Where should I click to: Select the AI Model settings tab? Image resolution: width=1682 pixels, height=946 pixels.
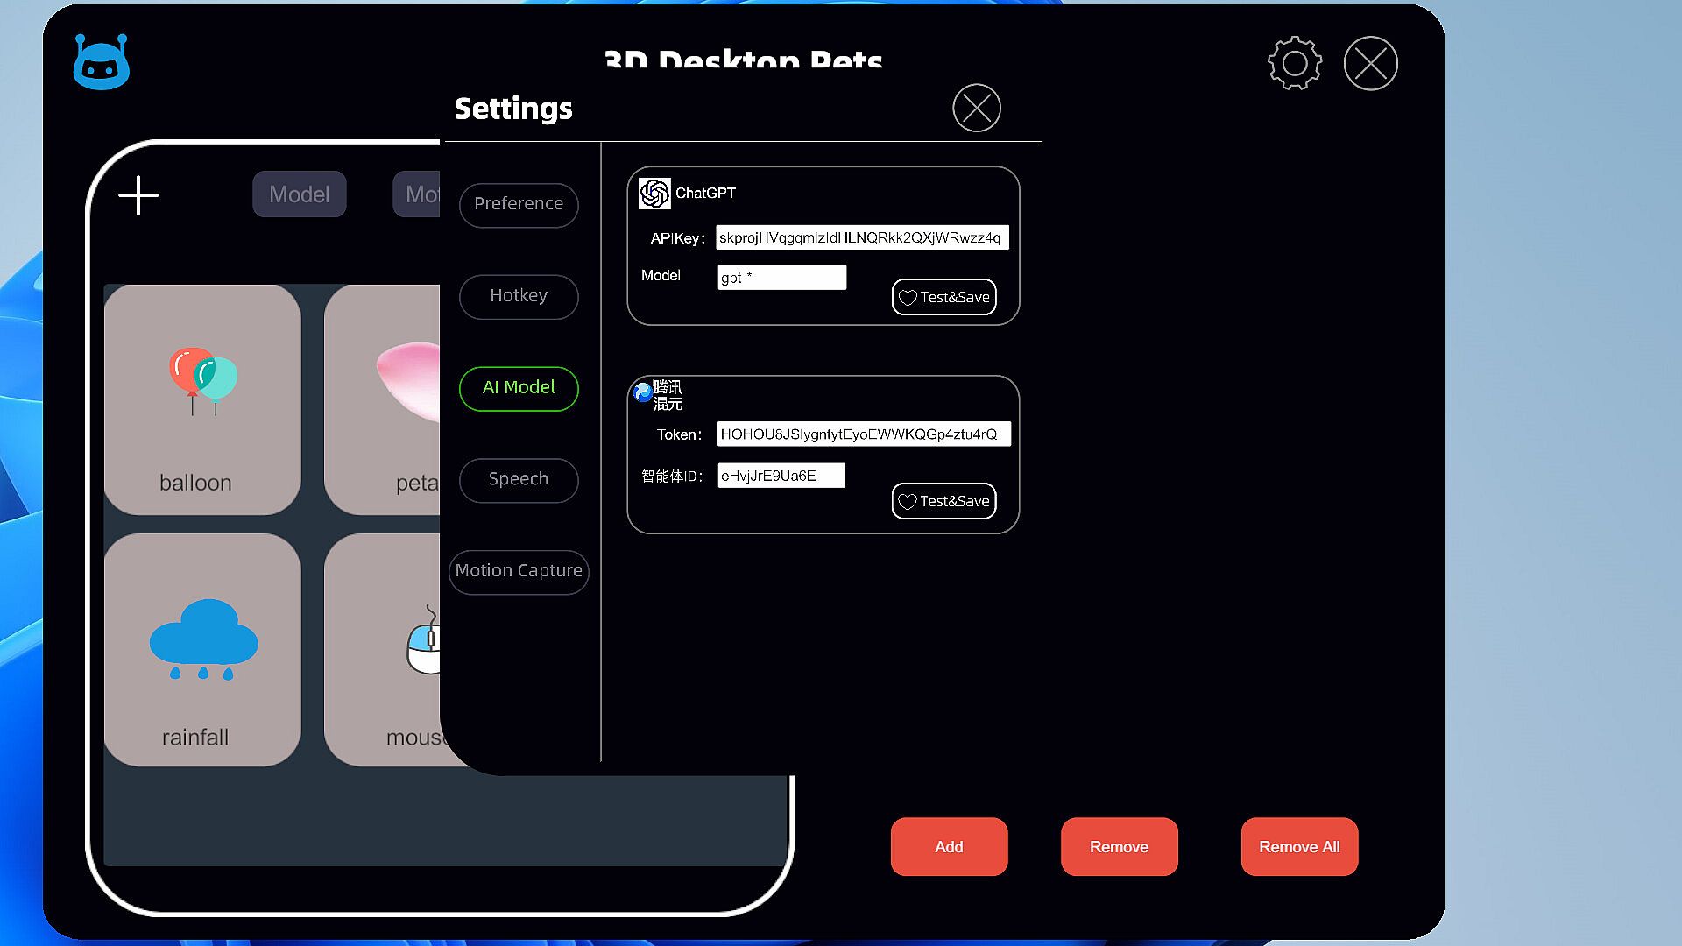(519, 388)
